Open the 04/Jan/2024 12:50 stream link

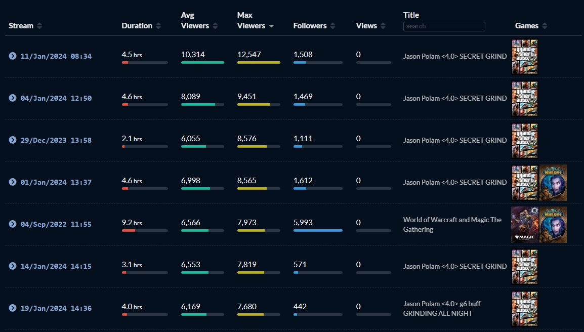click(56, 98)
